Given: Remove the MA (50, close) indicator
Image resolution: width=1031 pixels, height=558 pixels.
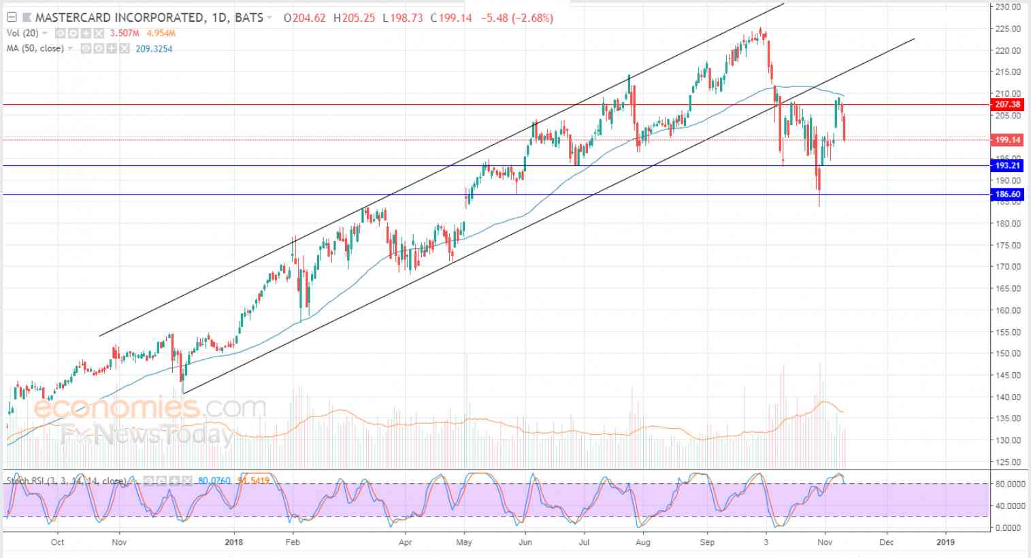Looking at the screenshot, I should click(123, 49).
